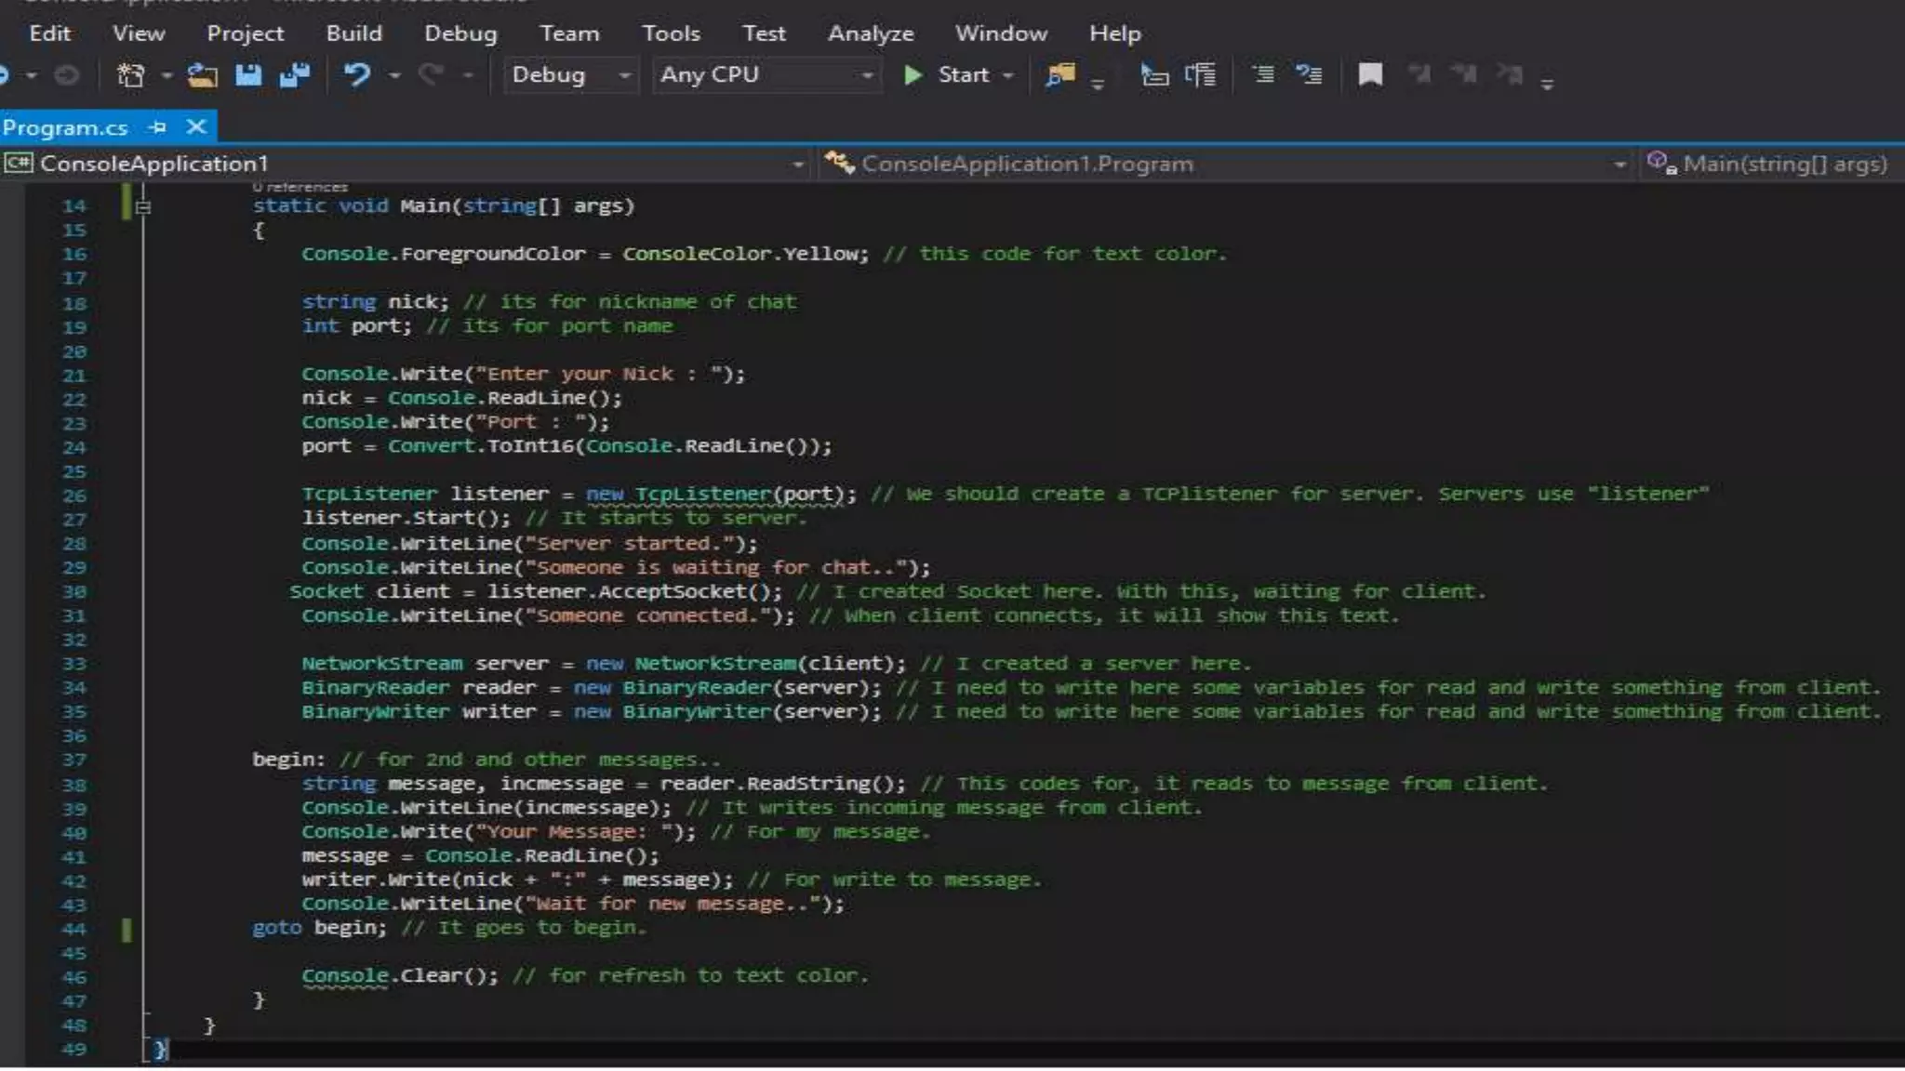
Task: Save the file with the Save icon
Action: (x=248, y=75)
